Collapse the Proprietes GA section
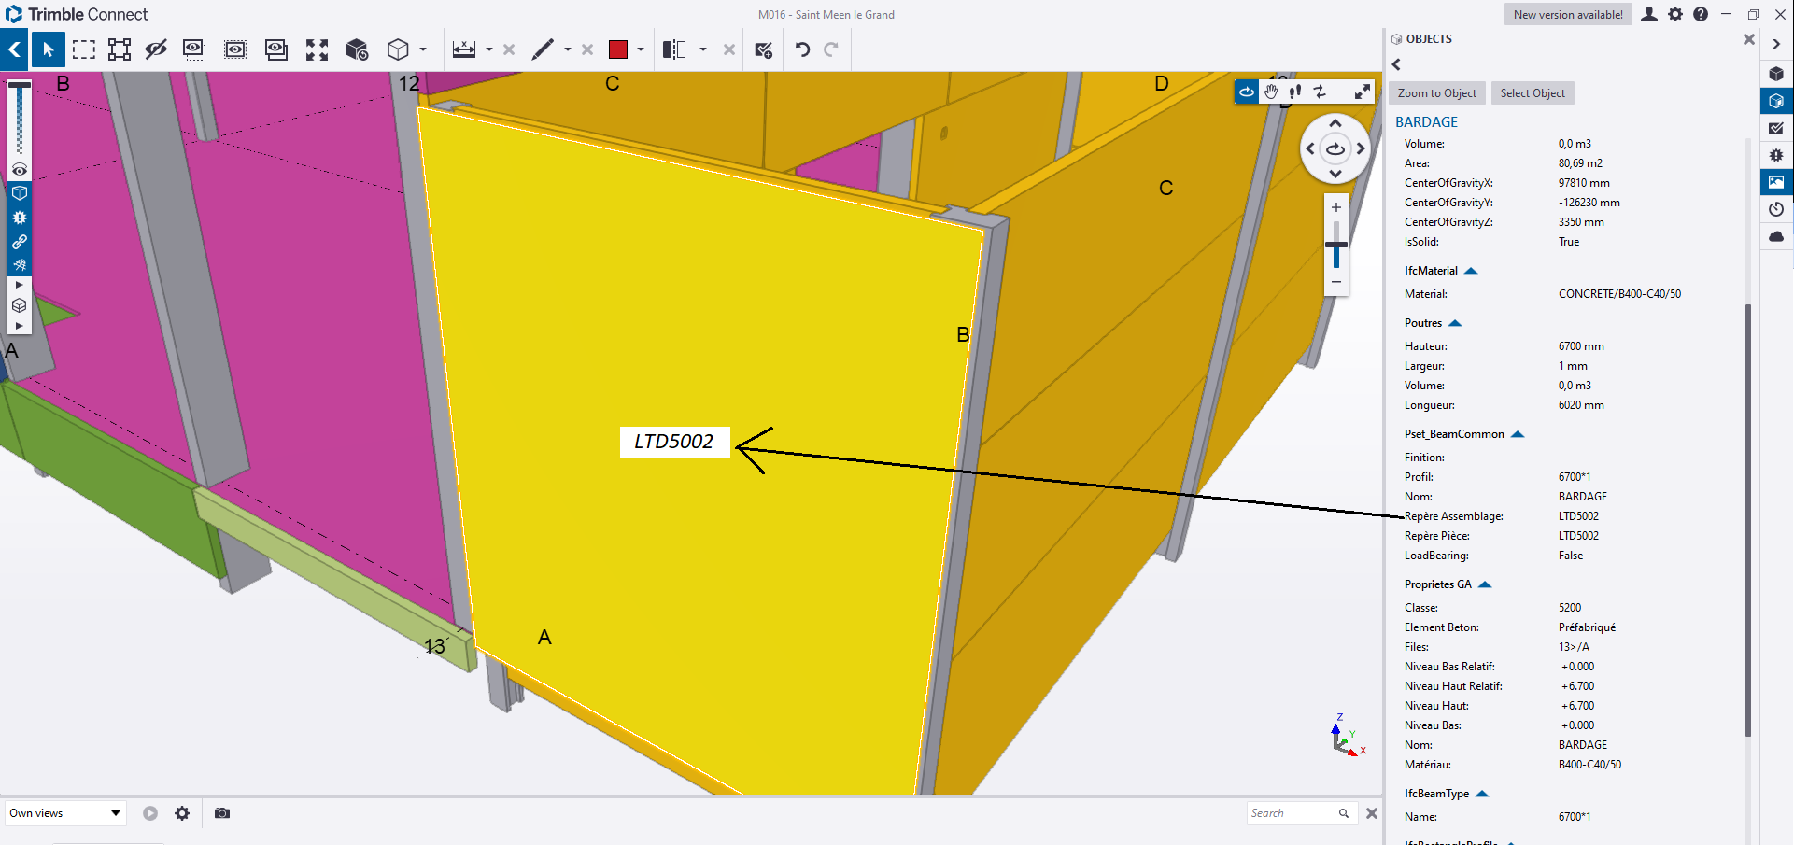Screen dimensions: 1794x845 [x=1485, y=584]
